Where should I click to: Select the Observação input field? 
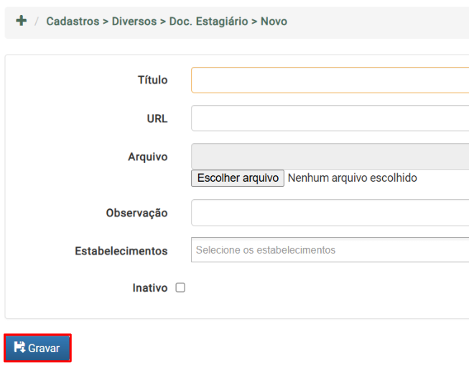330,213
